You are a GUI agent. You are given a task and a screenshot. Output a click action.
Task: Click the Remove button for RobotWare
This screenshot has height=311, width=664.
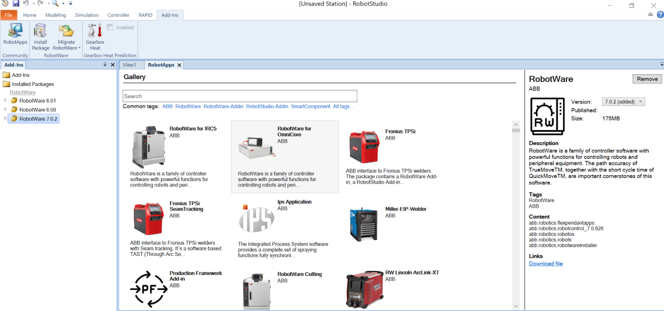tap(647, 79)
